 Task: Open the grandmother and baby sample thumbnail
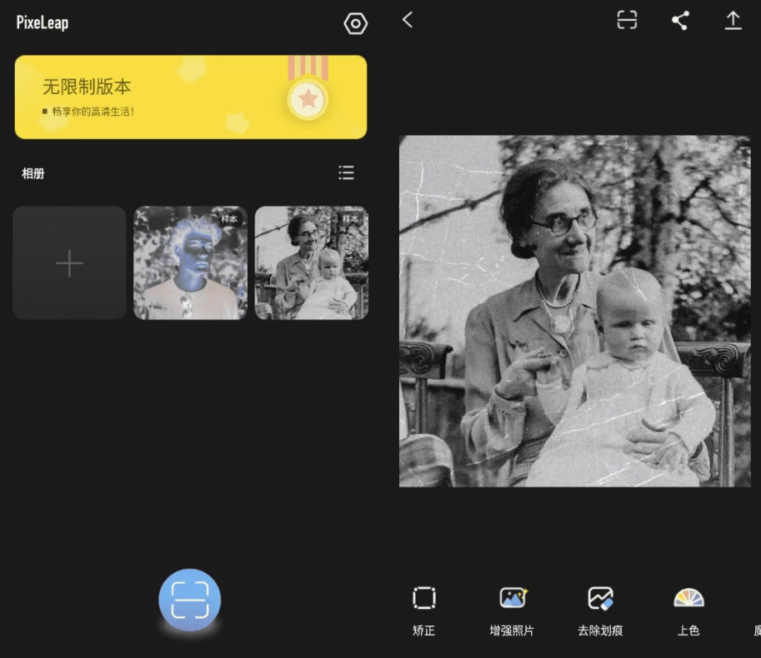(x=311, y=263)
